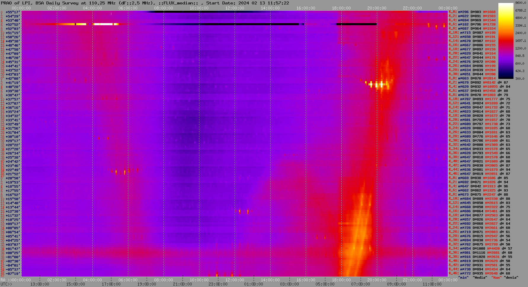Click the stats row containing M=2947
This screenshot has width=528, height=287.
pos(479,236)
